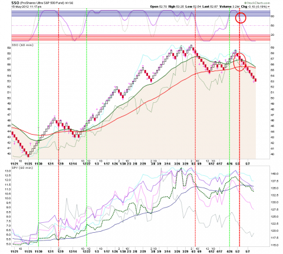Image resolution: width=283 pixels, height=254 pixels.
Task: Click the ProShares Ultra S&P 500 Fund name
Action: pyautogui.click(x=44, y=3)
